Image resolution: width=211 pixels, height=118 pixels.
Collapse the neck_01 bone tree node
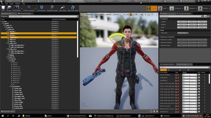coord(7,57)
